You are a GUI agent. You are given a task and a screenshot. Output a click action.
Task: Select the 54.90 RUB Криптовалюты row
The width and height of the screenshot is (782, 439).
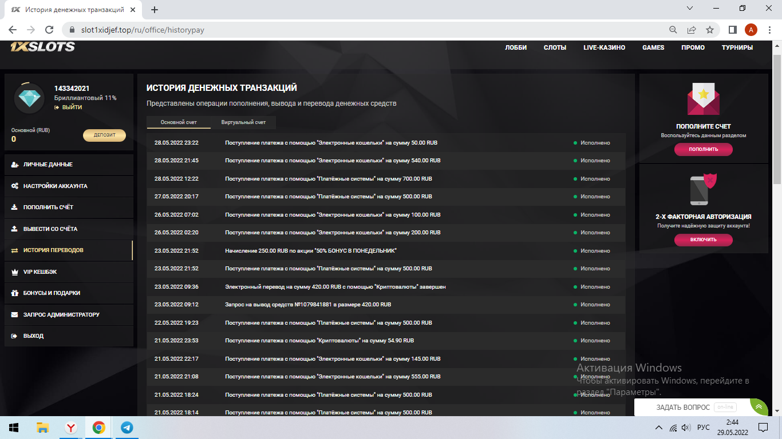386,341
